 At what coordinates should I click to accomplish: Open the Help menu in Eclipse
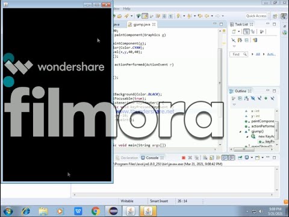[x=126, y=8]
